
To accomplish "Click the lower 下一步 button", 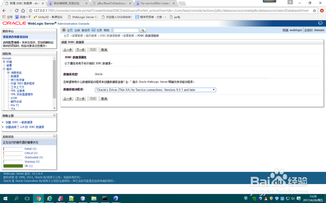I will [x=81, y=99].
